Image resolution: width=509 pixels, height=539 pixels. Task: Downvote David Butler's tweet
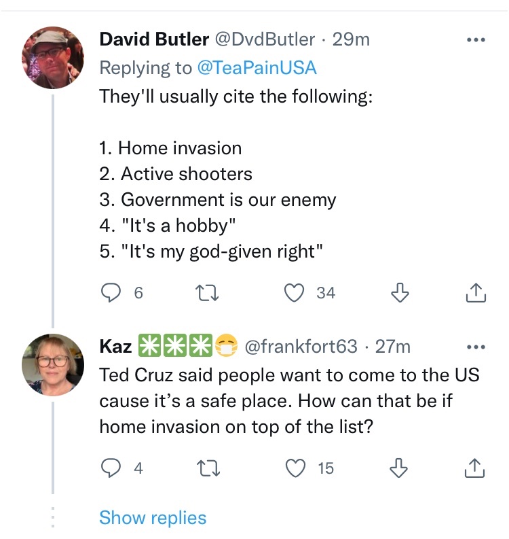tap(401, 293)
